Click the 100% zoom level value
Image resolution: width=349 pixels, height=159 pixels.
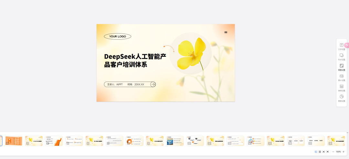click(x=338, y=152)
